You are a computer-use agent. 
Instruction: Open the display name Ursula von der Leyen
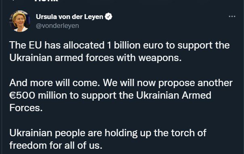(69, 17)
